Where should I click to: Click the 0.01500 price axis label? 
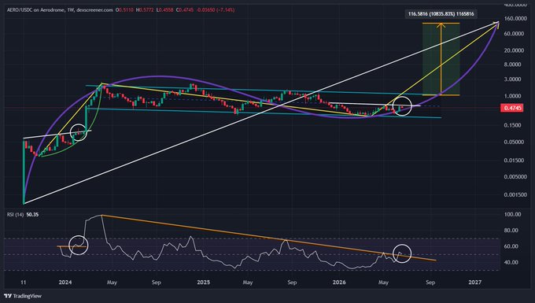pos(515,161)
